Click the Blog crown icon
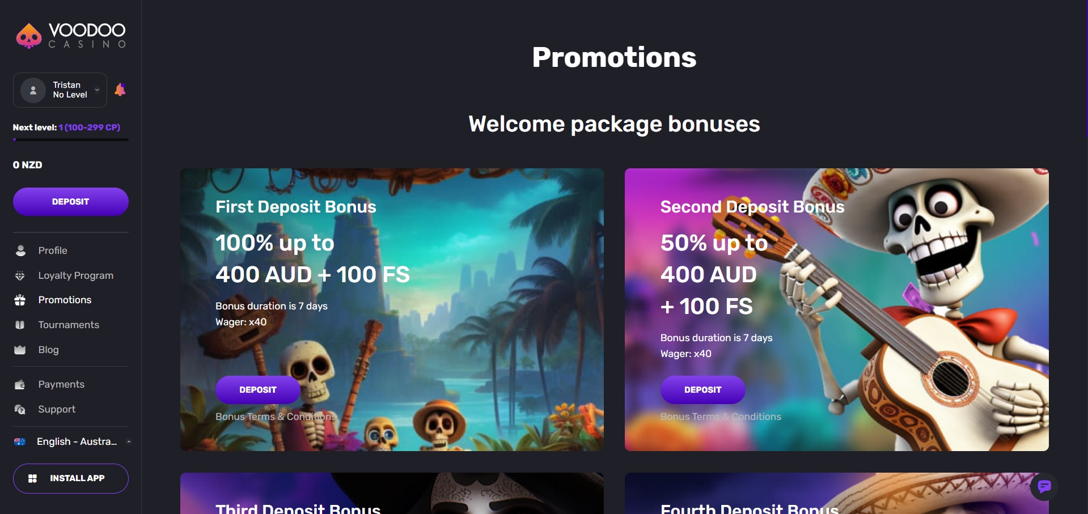 pyautogui.click(x=20, y=350)
